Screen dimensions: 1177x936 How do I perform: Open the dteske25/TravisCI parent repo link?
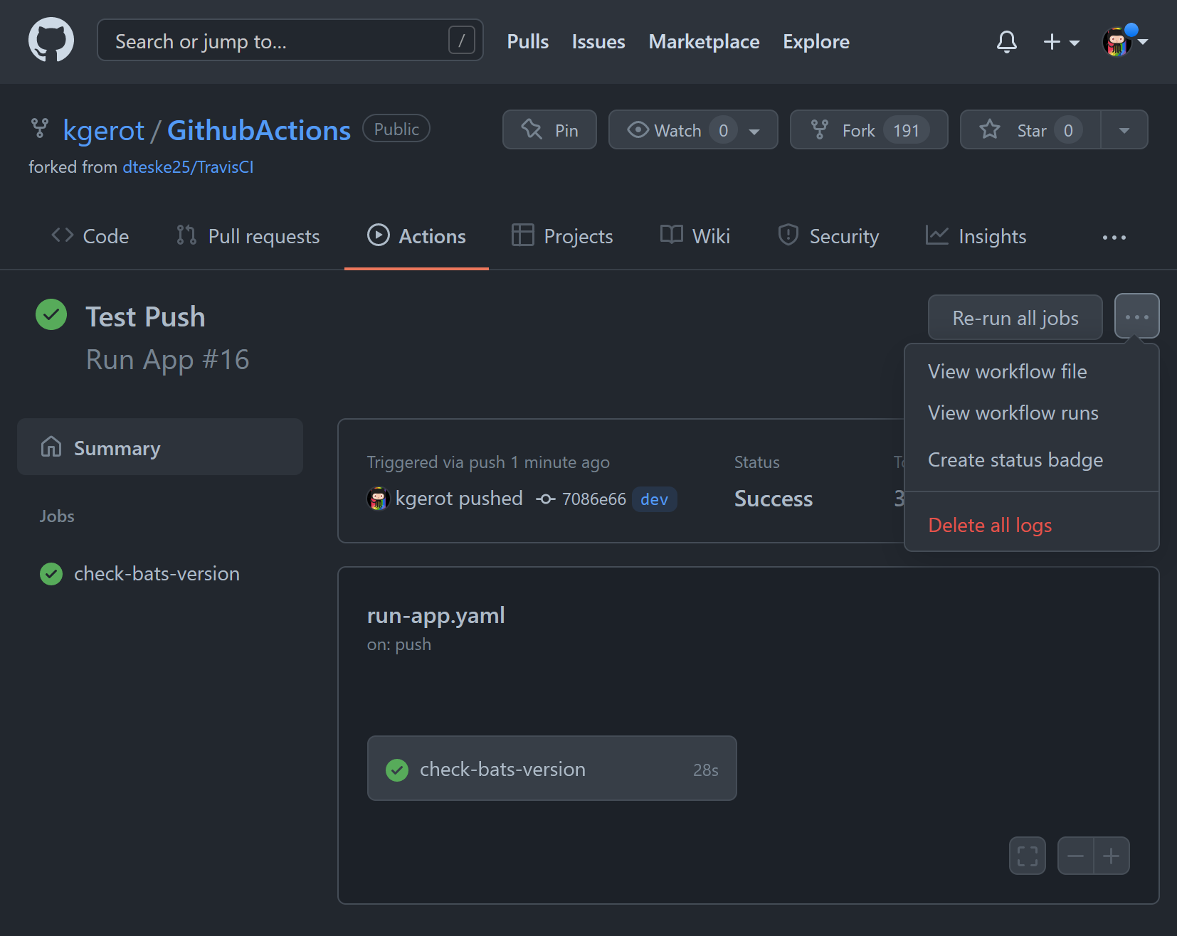click(x=188, y=167)
